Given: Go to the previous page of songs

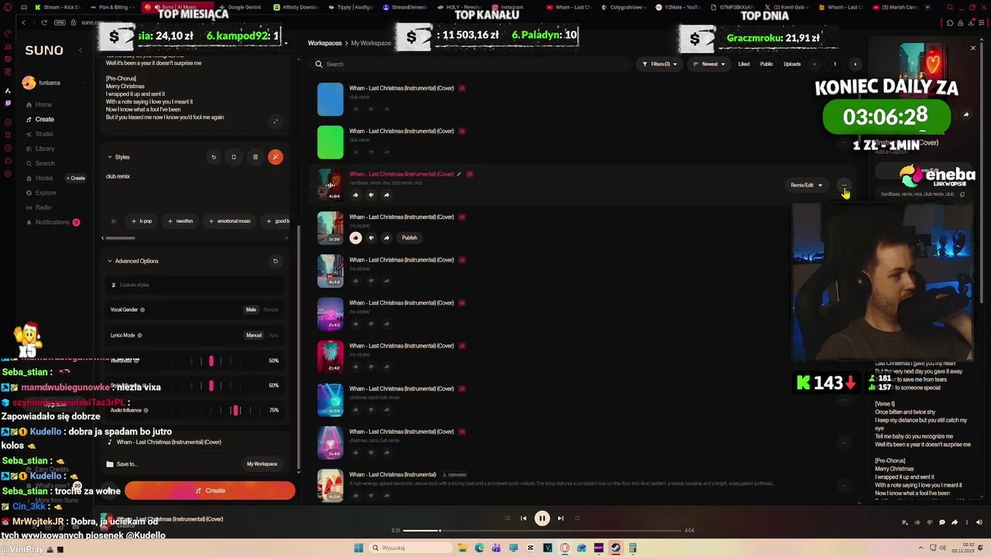Looking at the screenshot, I should [x=814, y=64].
